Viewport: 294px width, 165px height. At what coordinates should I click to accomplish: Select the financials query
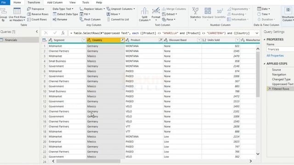pos(19,40)
